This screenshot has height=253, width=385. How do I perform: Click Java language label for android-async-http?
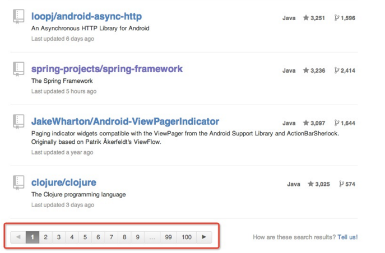click(289, 18)
